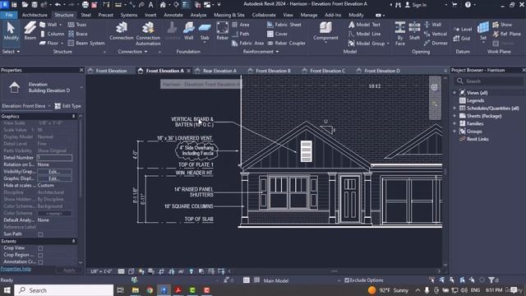The height and width of the screenshot is (296, 526).
Task: Choose the structural Beam tool
Action: point(30,31)
